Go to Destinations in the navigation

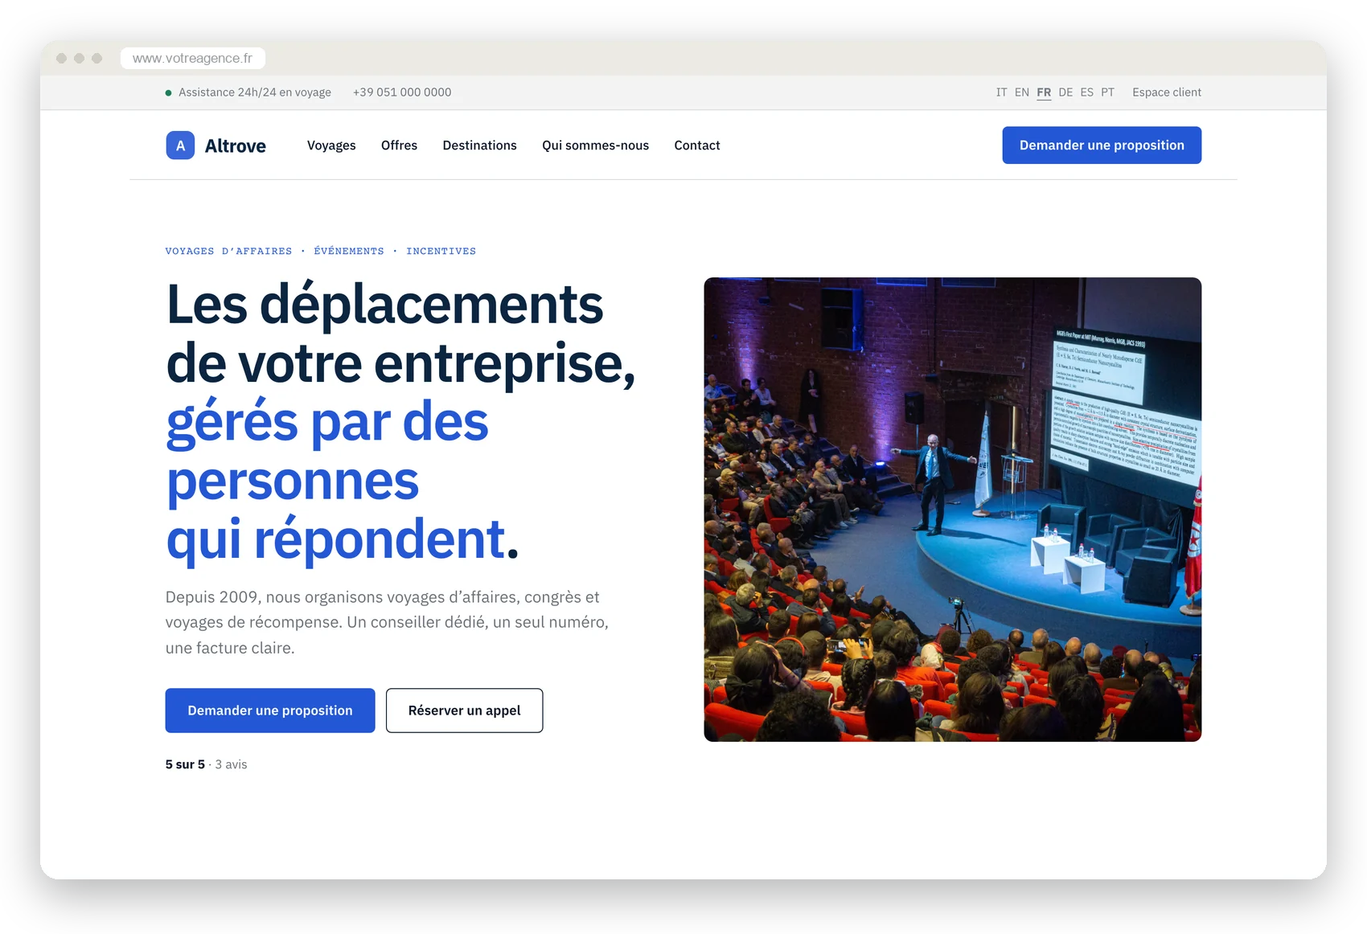479,145
